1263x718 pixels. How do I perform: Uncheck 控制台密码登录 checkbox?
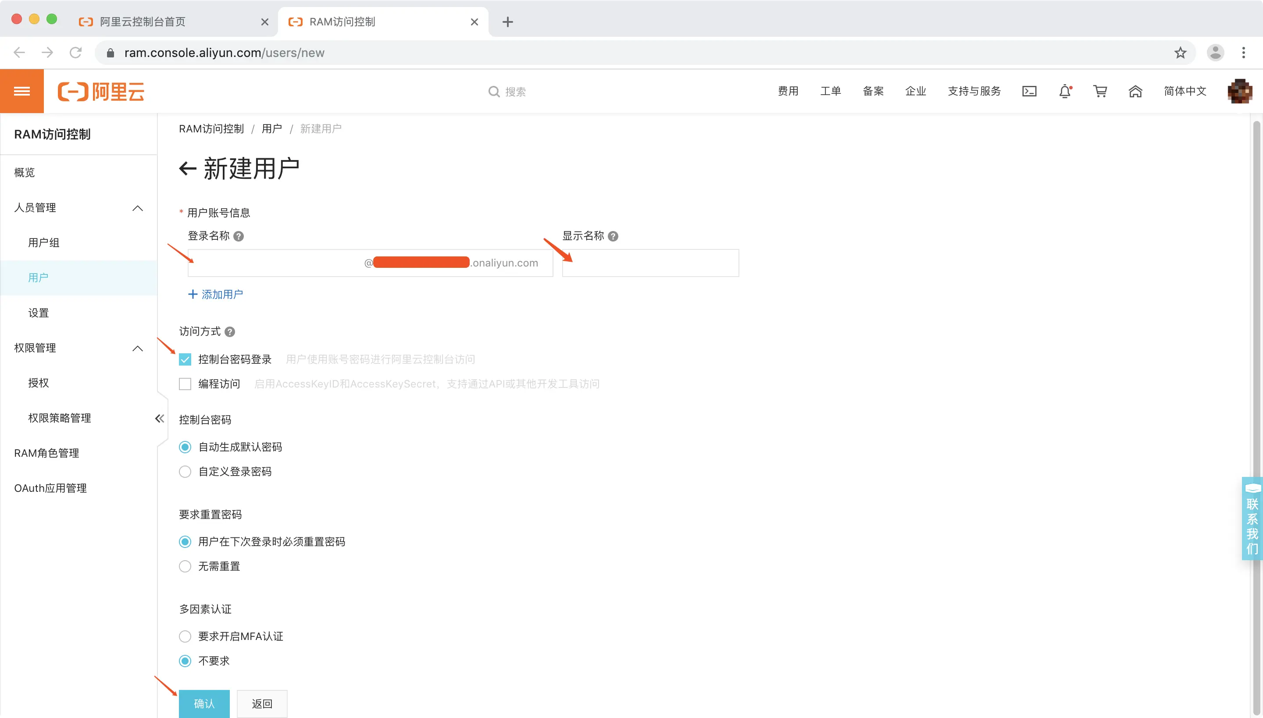(x=185, y=359)
